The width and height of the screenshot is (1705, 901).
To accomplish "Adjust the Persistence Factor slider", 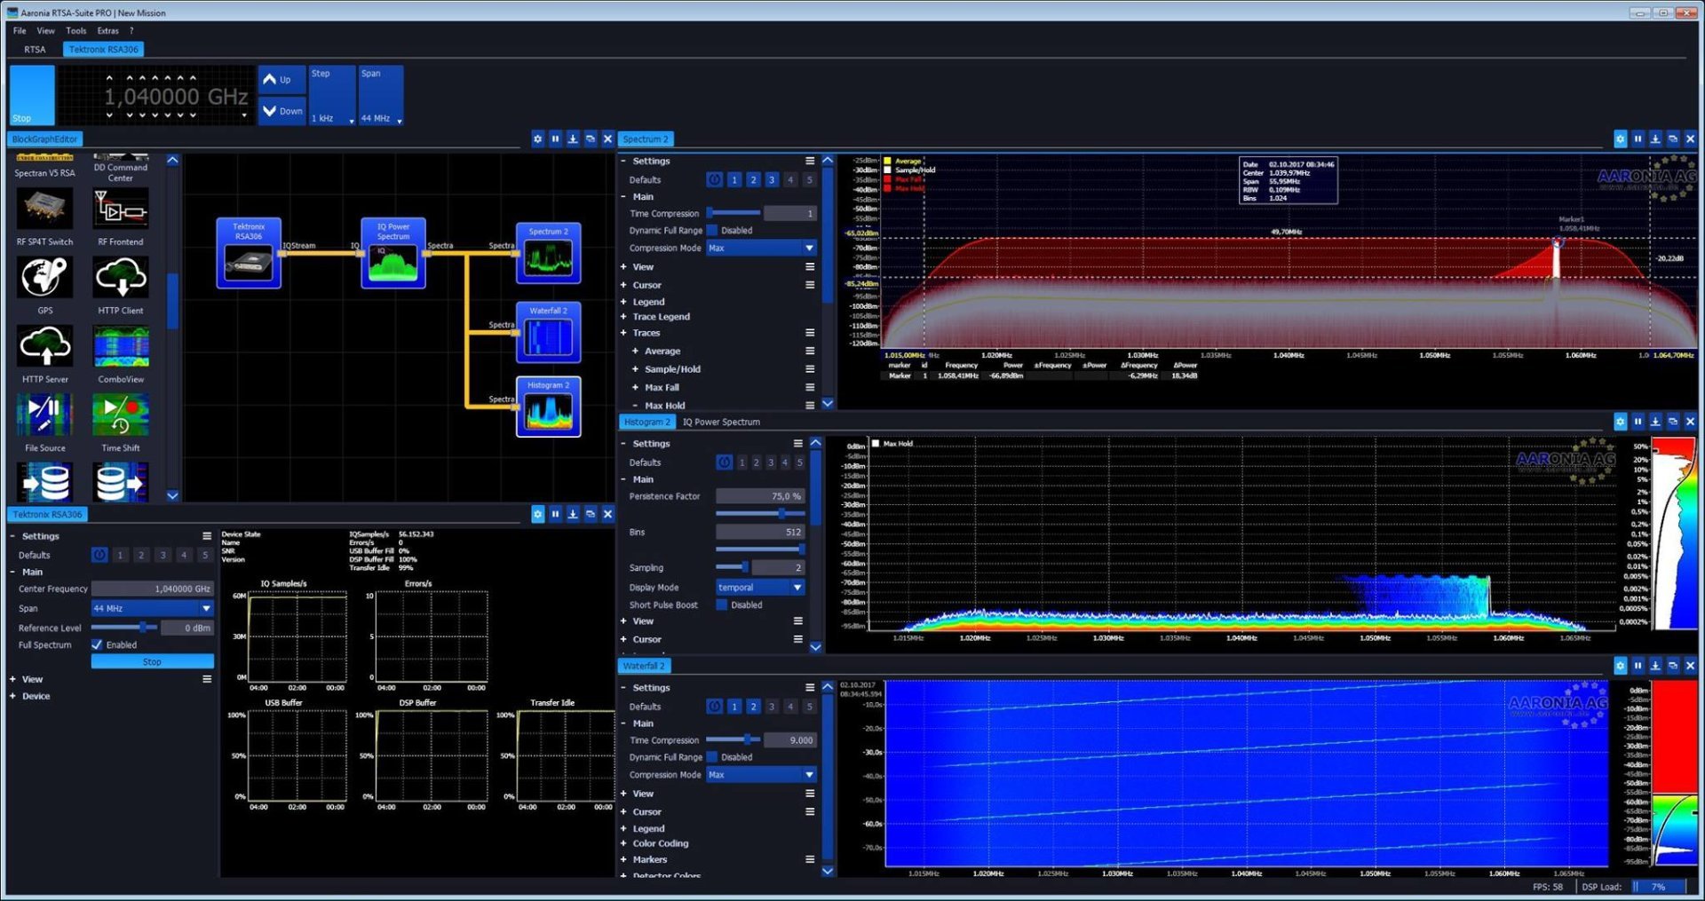I will coord(760,513).
